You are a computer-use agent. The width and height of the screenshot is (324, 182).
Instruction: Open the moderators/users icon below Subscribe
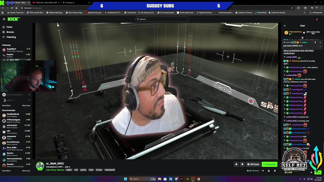pos(275,171)
